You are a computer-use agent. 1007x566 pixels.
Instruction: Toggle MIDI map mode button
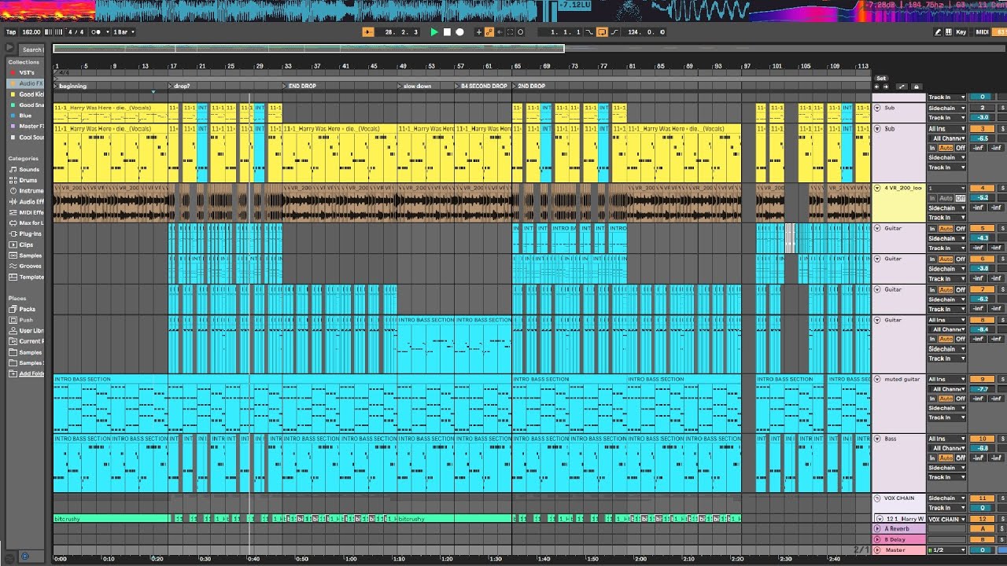coord(982,32)
